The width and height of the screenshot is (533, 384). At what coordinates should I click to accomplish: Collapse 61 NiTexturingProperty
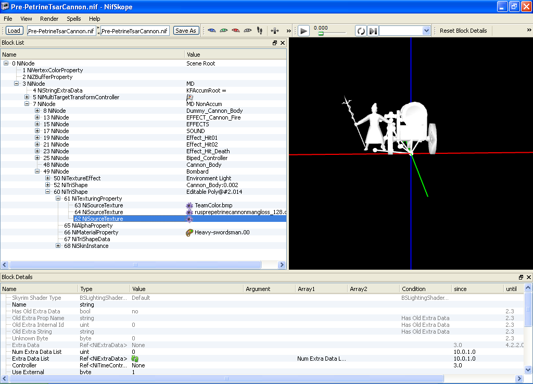pos(58,199)
